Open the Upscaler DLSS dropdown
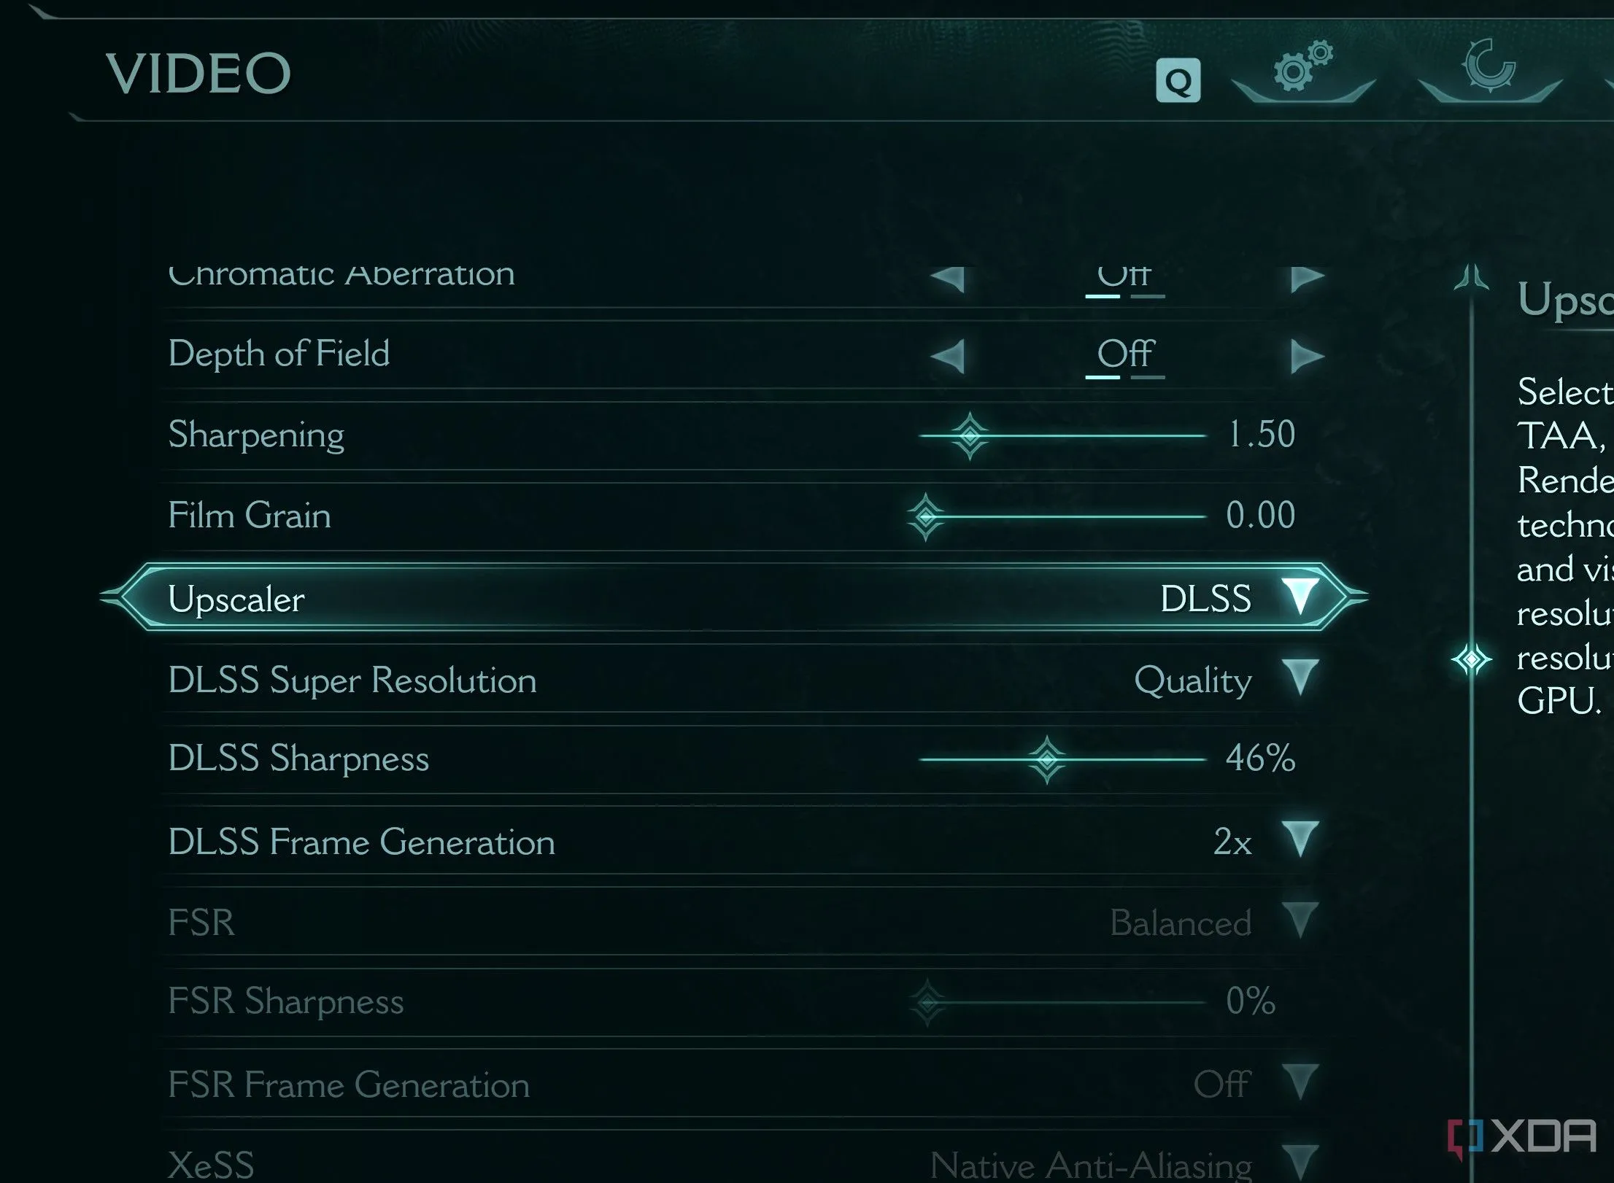 click(x=1300, y=597)
